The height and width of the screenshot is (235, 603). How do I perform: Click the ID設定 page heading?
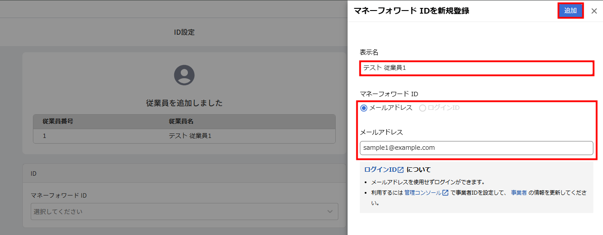pos(184,32)
